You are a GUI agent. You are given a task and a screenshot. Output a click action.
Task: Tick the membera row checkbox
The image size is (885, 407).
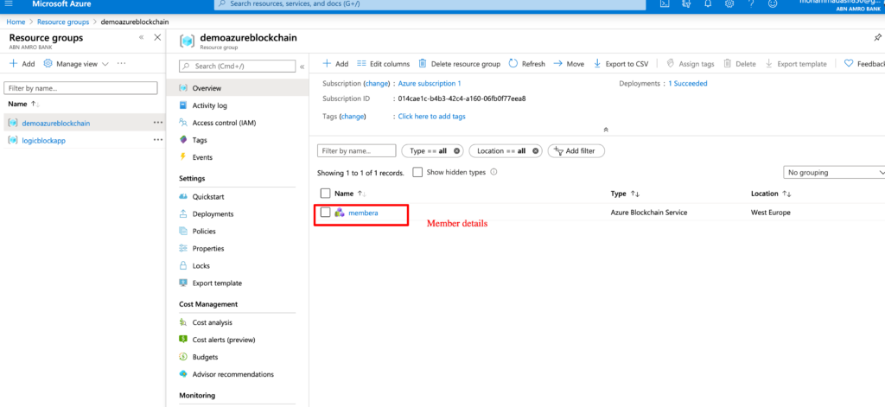click(325, 213)
